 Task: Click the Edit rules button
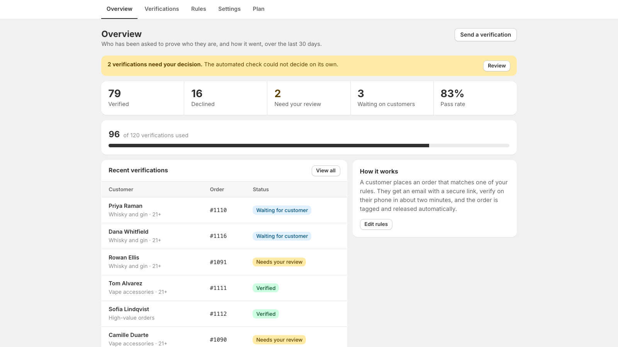tap(376, 224)
